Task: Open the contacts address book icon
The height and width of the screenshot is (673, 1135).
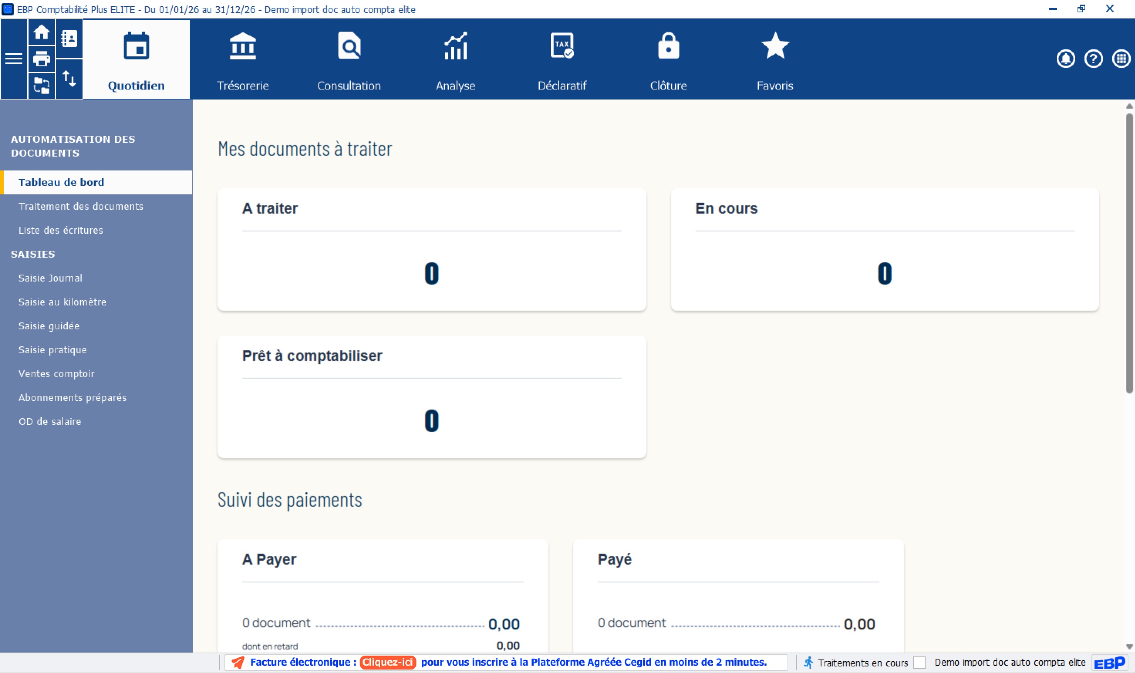Action: (x=69, y=39)
